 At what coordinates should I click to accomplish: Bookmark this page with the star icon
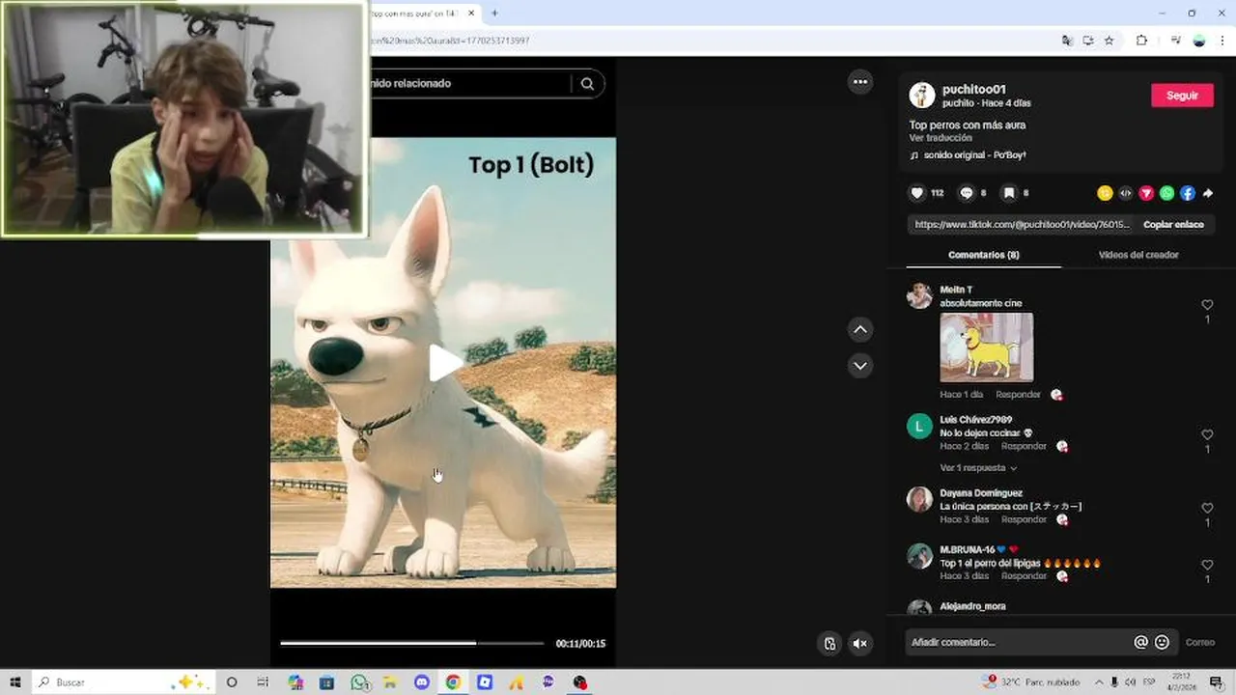1110,41
